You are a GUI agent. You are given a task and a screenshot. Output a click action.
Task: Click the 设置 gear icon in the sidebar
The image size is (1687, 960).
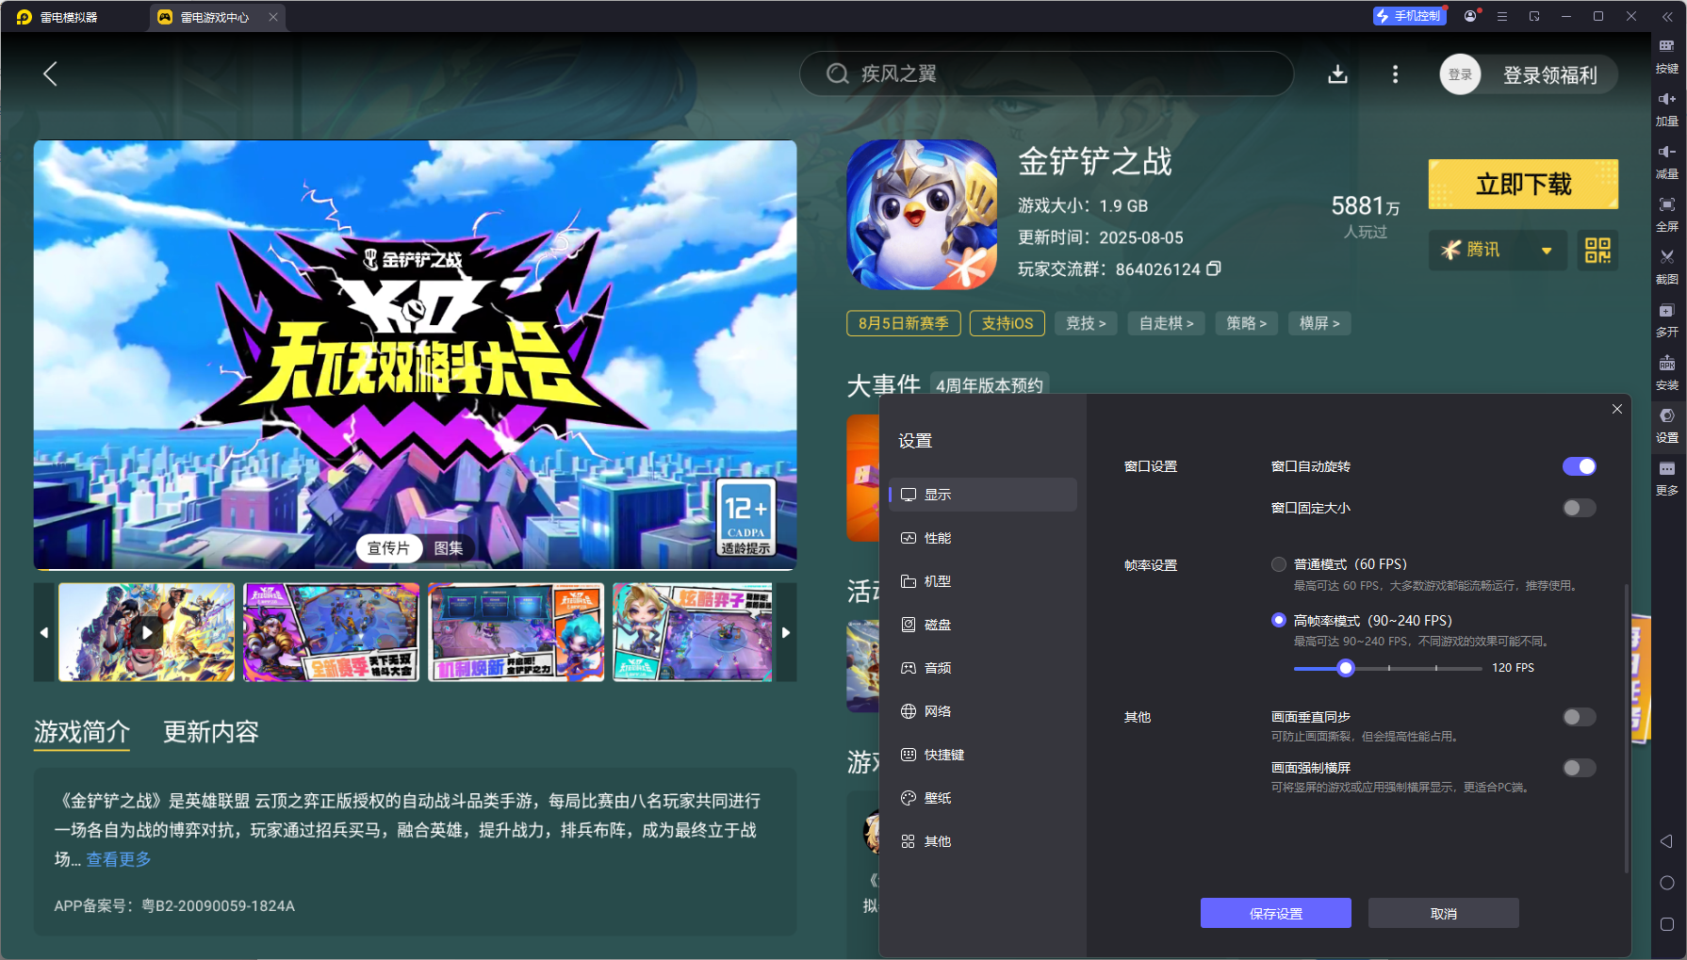(1666, 424)
